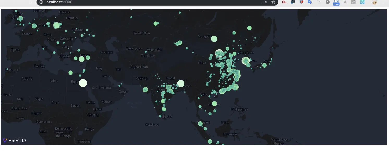Select the bubble over Poland
The height and width of the screenshot is (155, 389).
[x=57, y=25]
